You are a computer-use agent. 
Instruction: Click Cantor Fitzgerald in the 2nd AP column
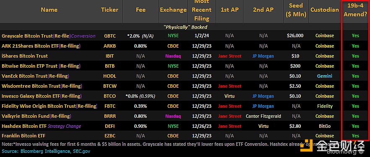tap(263, 116)
